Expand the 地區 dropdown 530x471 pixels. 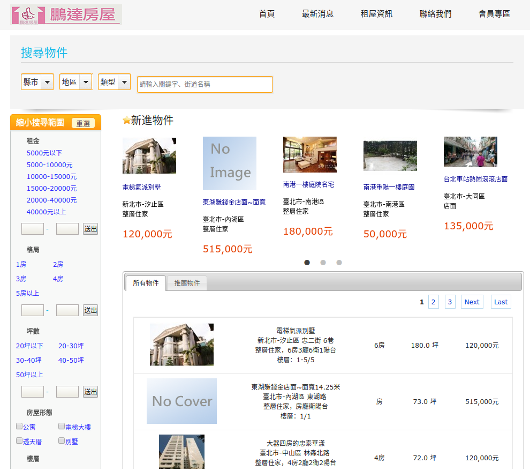(x=75, y=82)
